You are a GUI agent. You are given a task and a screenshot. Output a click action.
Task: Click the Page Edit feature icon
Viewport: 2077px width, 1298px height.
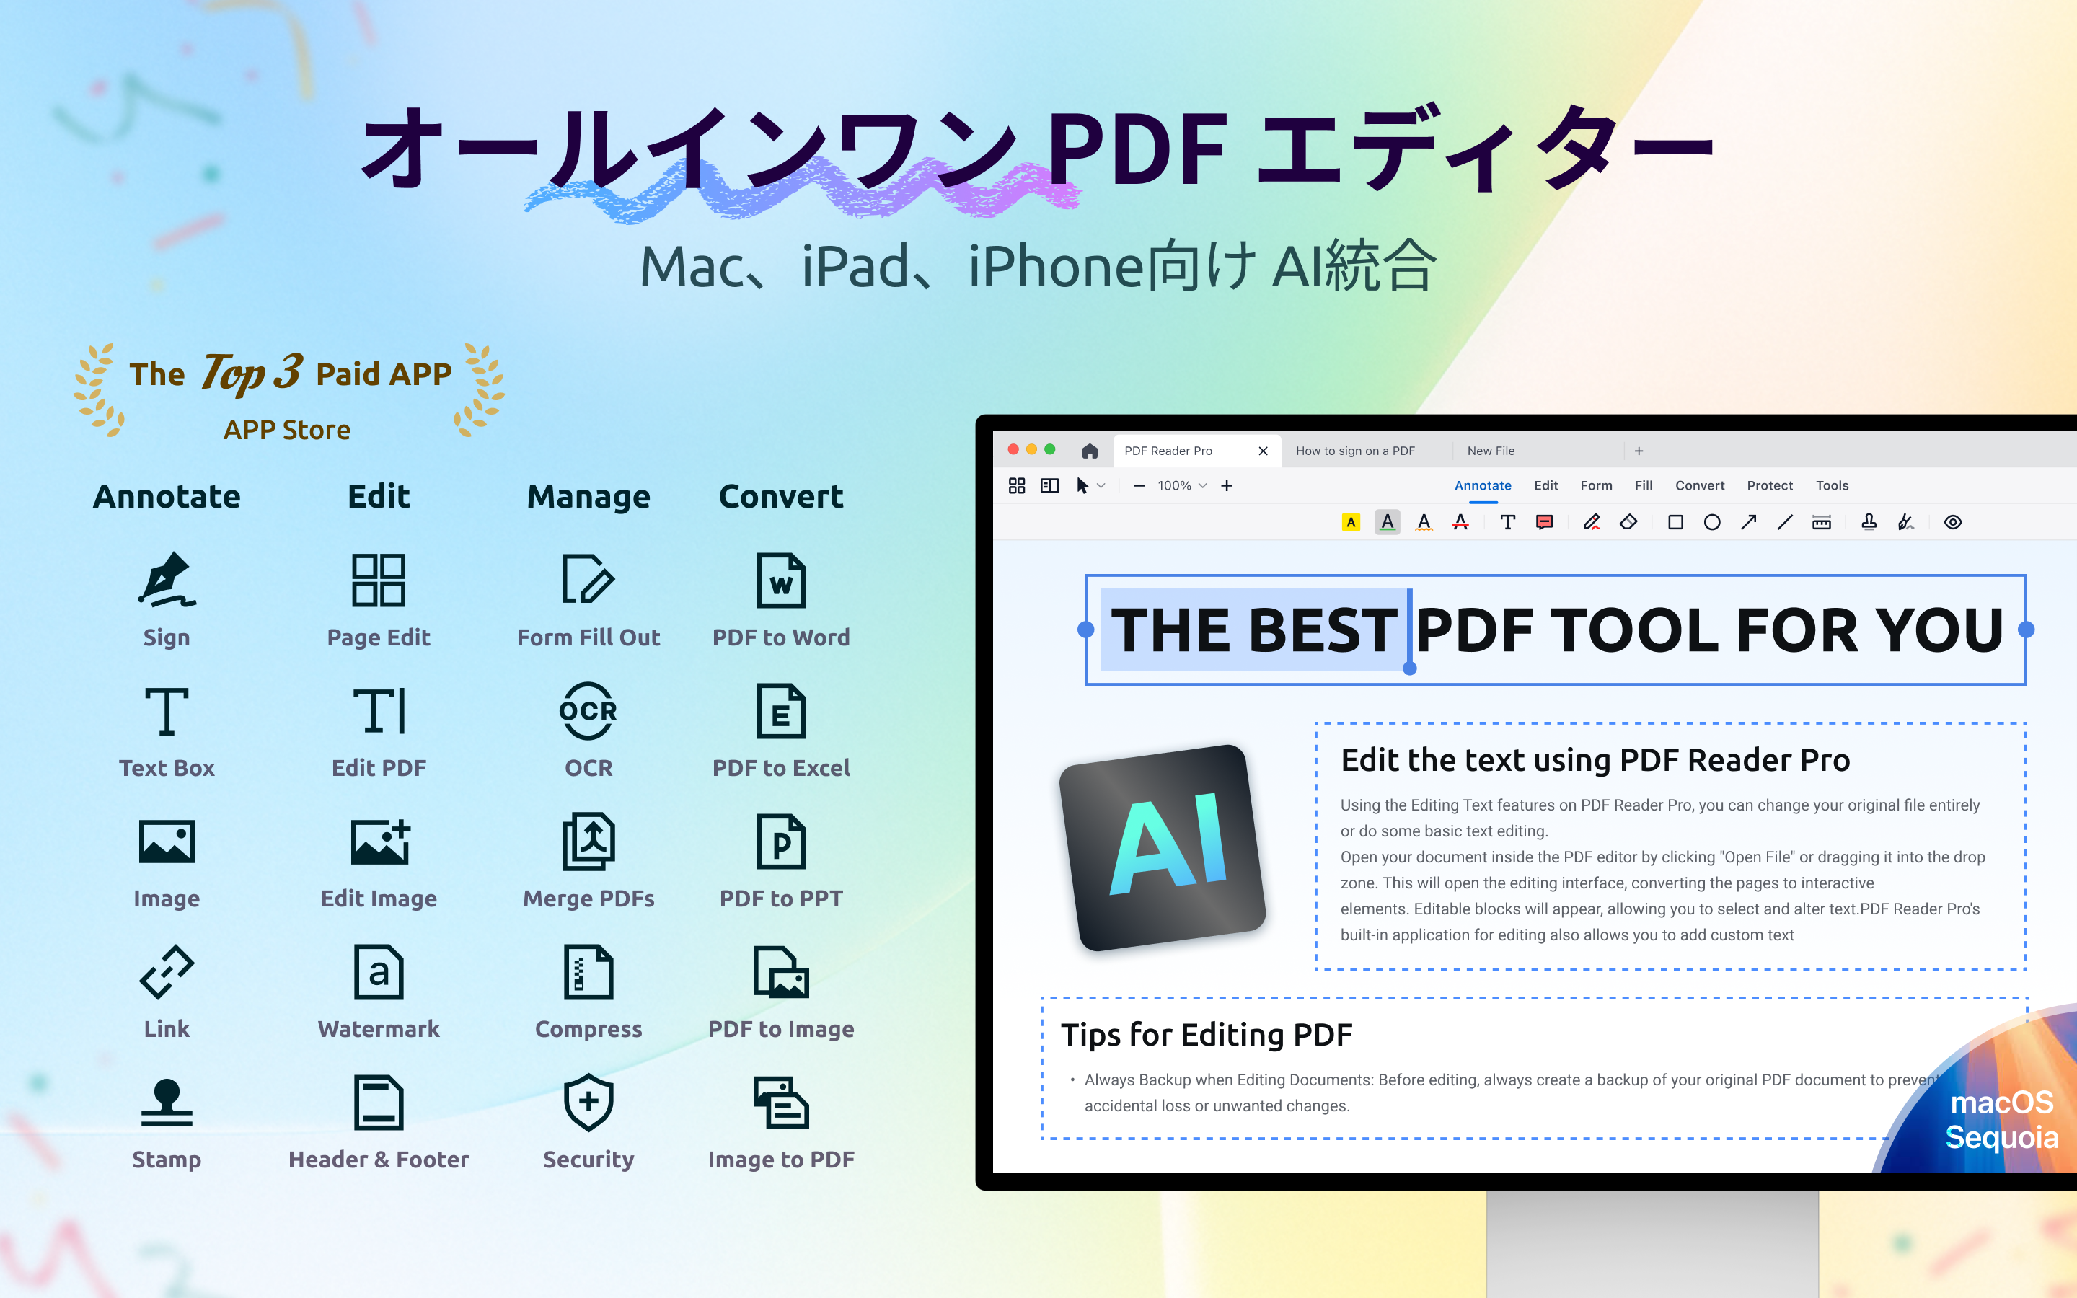click(x=379, y=580)
